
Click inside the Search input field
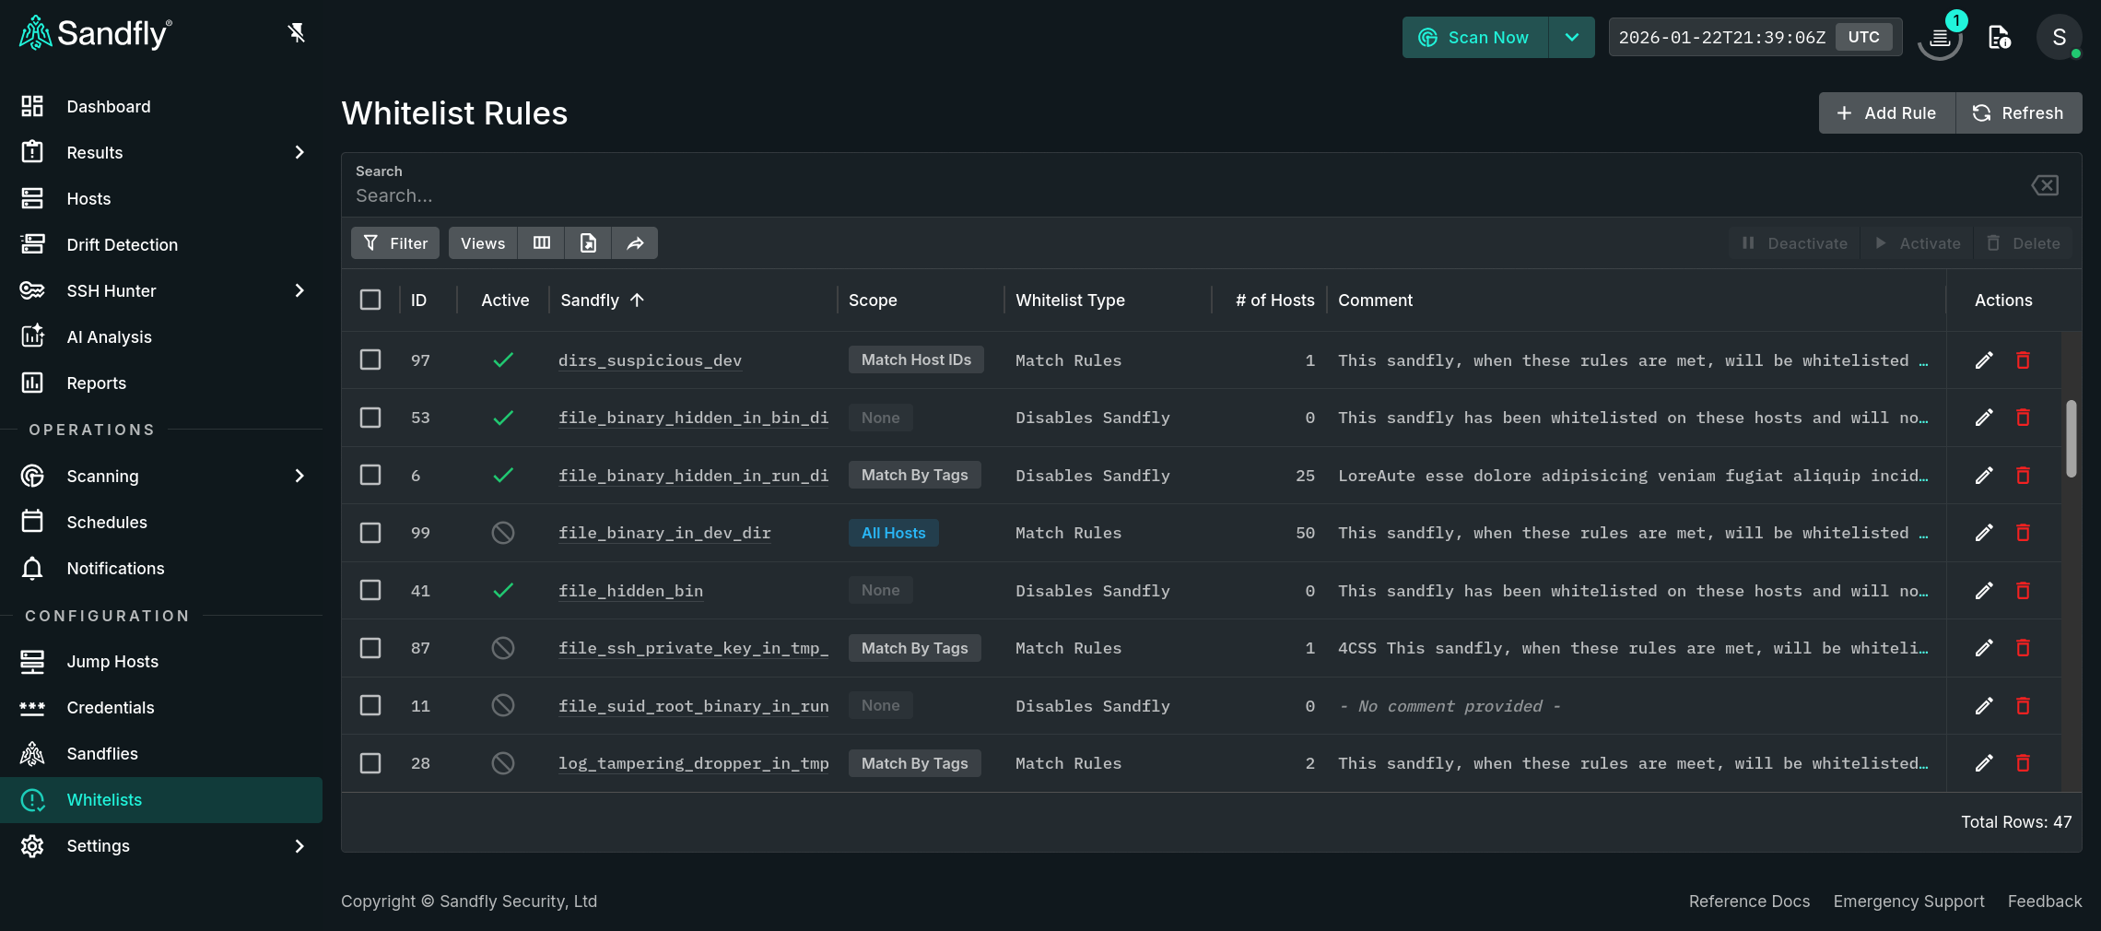pyautogui.click(x=737, y=194)
